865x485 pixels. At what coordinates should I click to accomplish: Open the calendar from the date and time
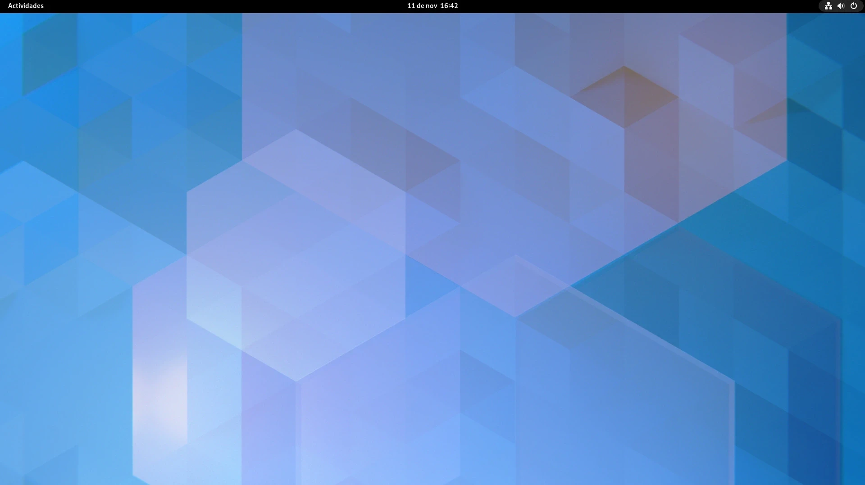[432, 6]
